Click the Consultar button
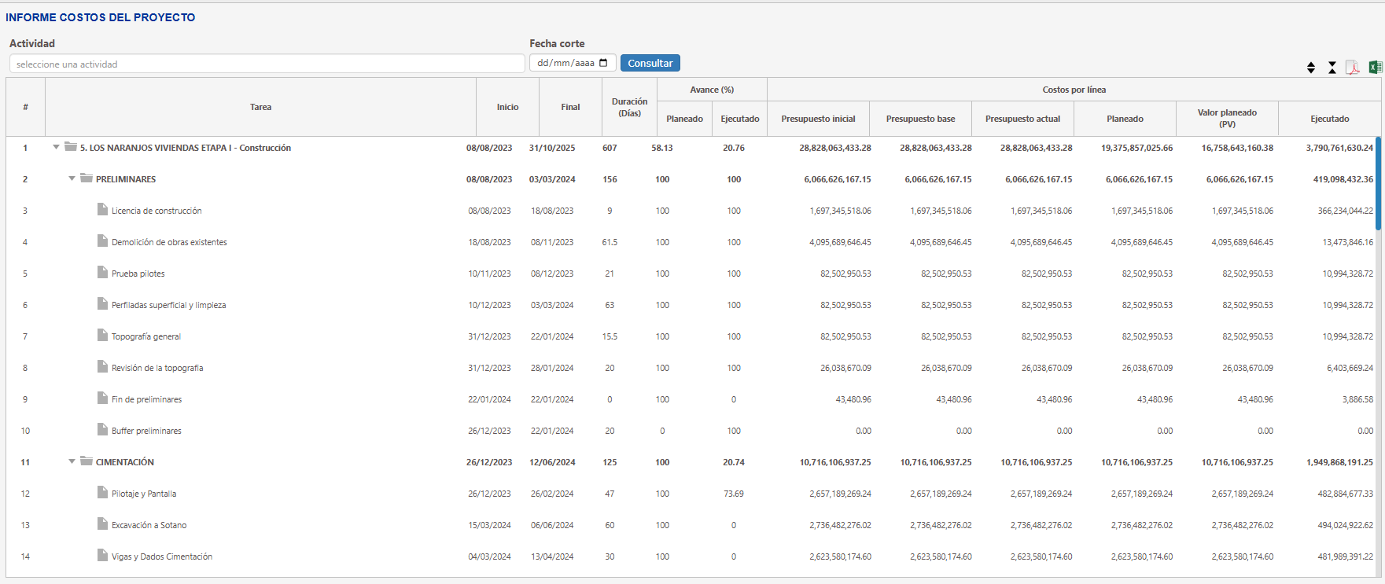The height and width of the screenshot is (584, 1385). click(x=650, y=63)
